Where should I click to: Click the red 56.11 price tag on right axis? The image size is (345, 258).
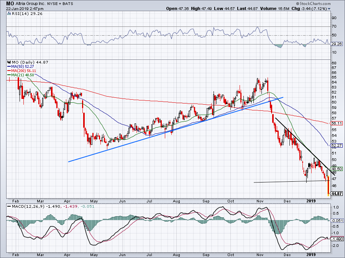[x=337, y=123]
